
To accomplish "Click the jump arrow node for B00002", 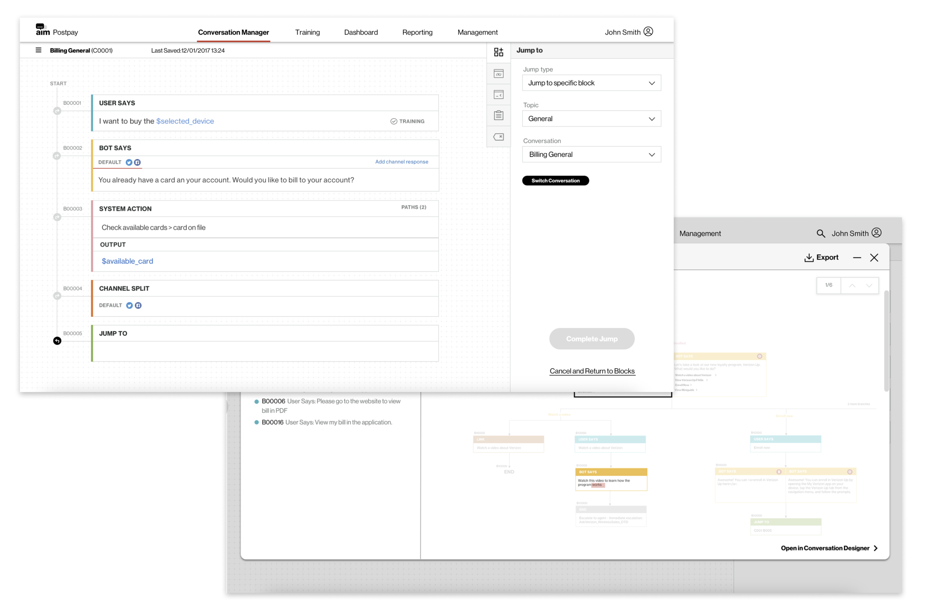I will 57,156.
